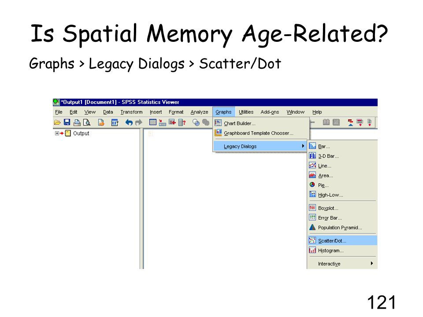423x317 pixels.
Task: Open the Edit menu
Action: [x=73, y=112]
